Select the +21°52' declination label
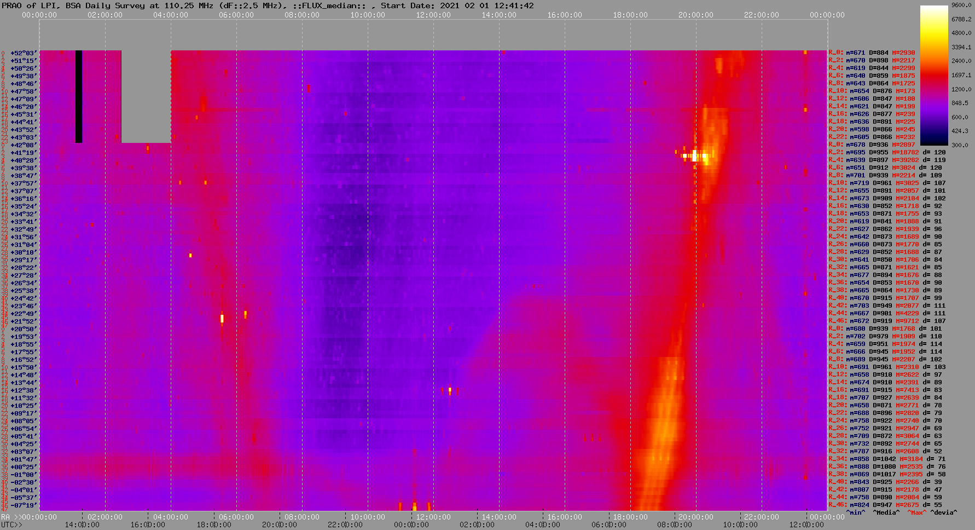This screenshot has height=530, width=975. coord(23,321)
